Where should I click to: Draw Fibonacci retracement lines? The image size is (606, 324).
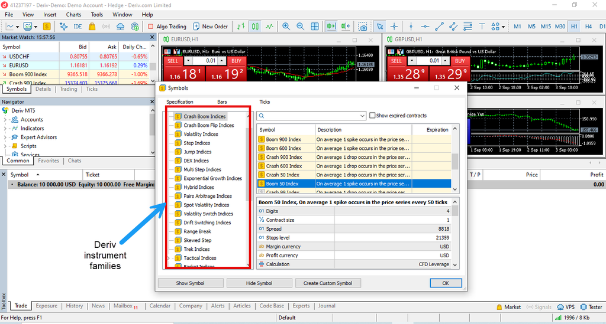tap(468, 27)
